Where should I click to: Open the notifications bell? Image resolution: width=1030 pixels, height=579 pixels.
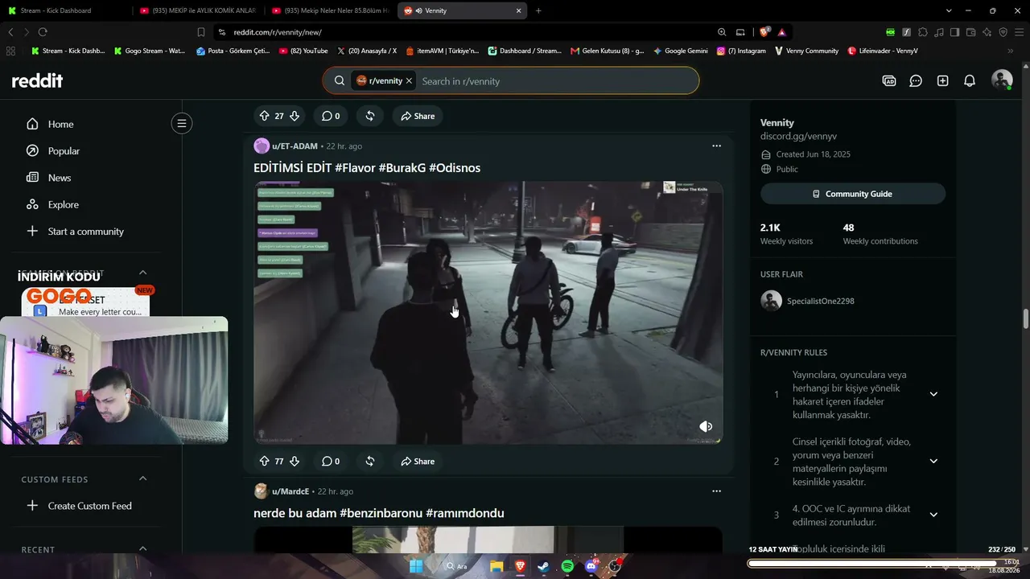click(970, 80)
